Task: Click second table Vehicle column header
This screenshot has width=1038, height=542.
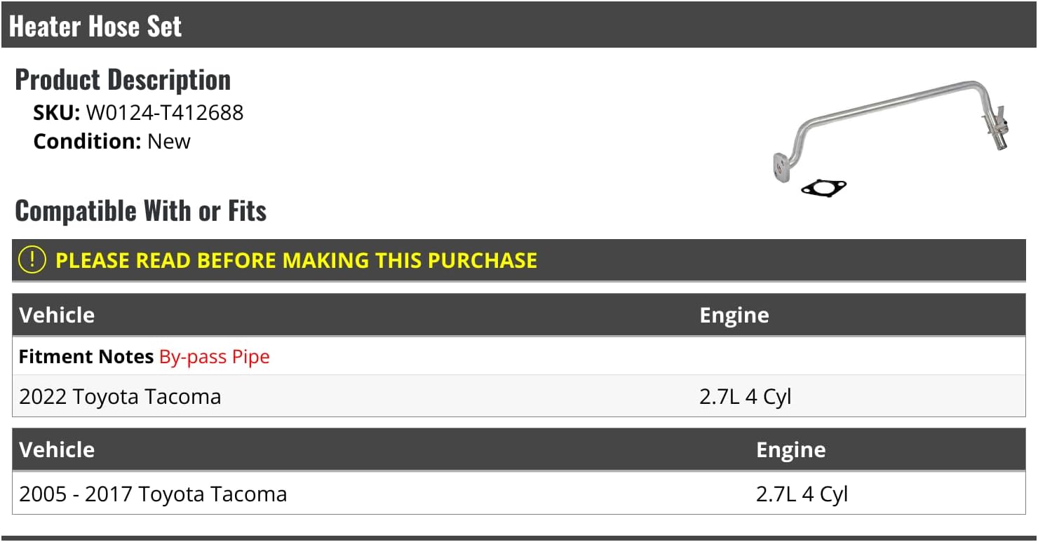Action: pos(57,449)
